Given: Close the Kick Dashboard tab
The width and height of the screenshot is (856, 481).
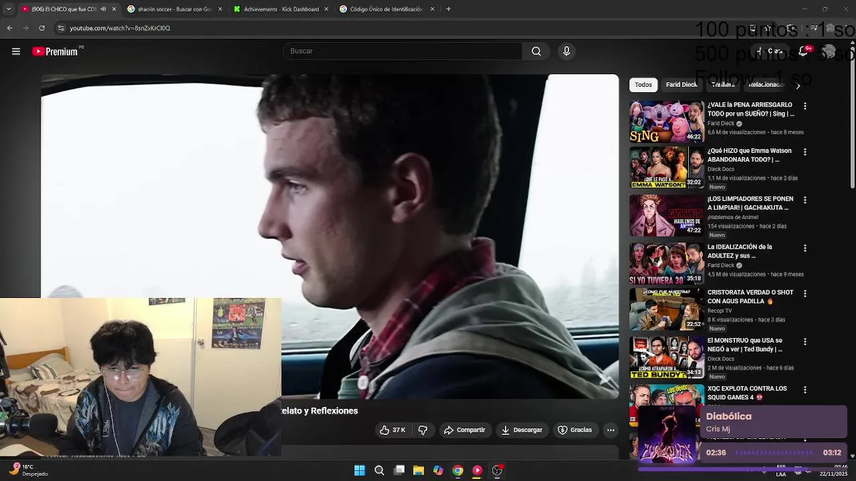Looking at the screenshot, I should pyautogui.click(x=326, y=9).
